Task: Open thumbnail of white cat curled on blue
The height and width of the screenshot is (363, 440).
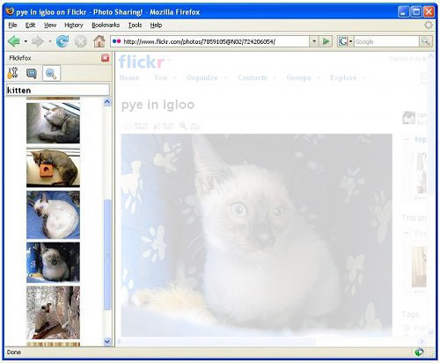Action: point(53,214)
